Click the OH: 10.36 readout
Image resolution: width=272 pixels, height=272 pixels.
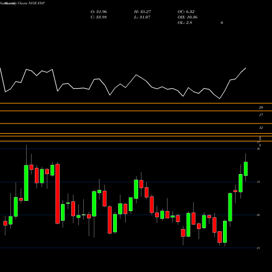click(x=188, y=17)
